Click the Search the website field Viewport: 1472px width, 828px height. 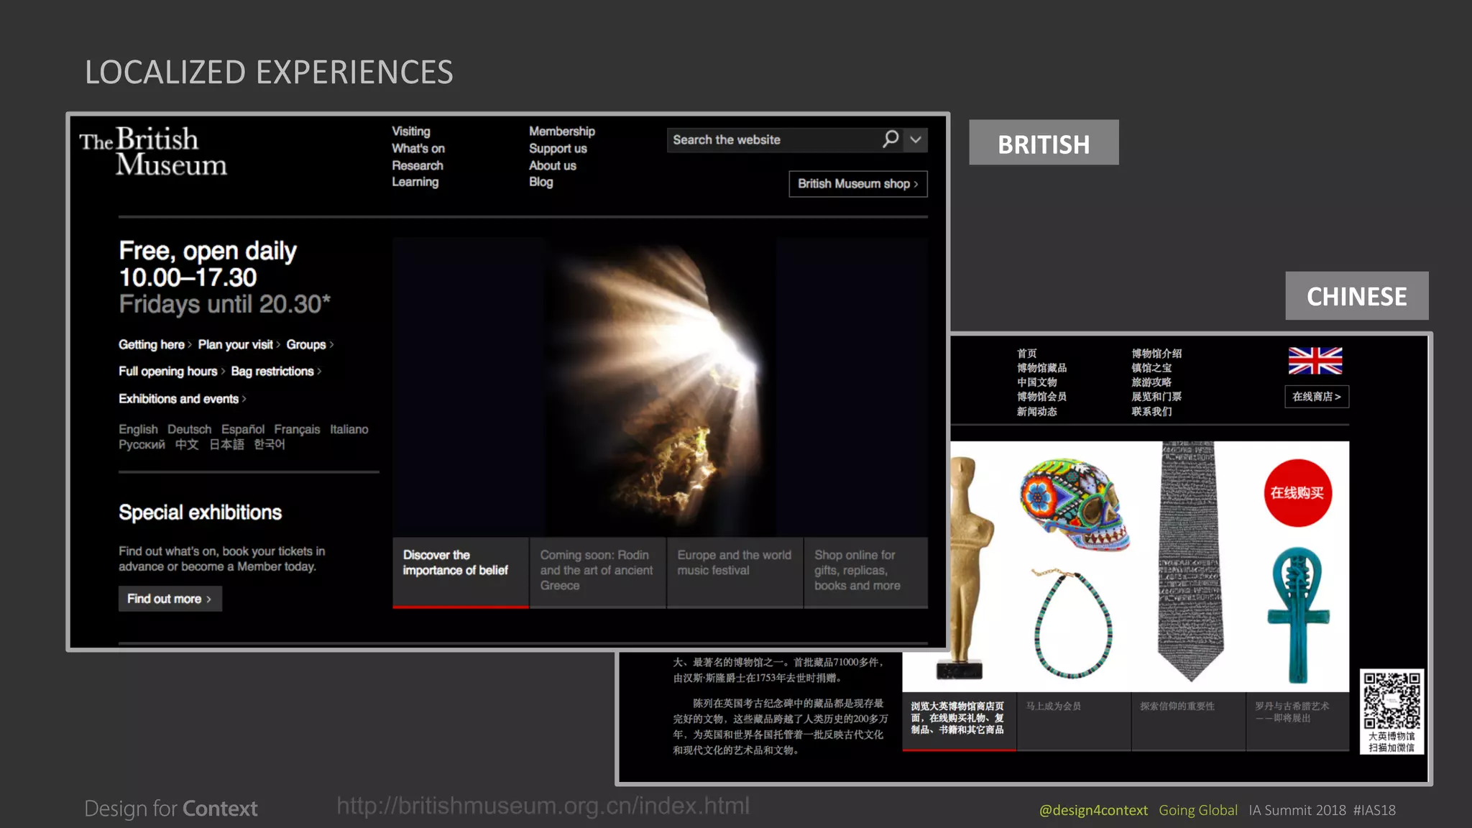point(774,139)
